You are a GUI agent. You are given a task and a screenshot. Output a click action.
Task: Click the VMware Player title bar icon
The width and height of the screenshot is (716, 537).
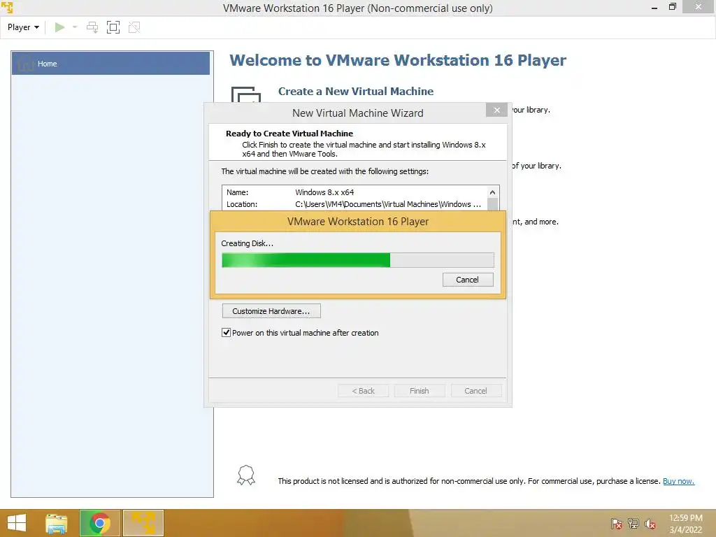[x=7, y=7]
